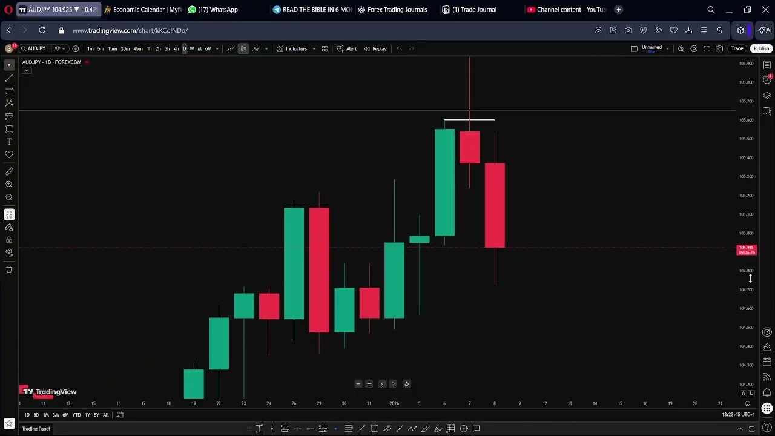Switch to the 4h timeframe
Screen dimensions: 775x436
[176, 48]
